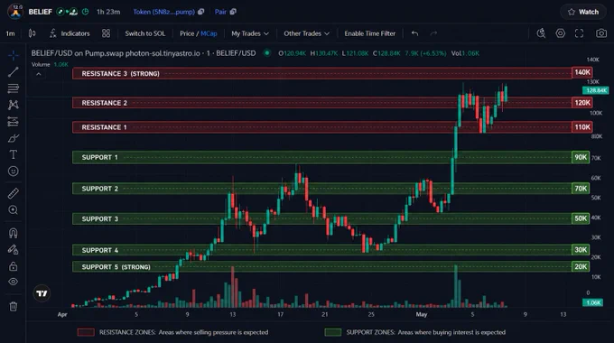This screenshot has height=343, width=614.
Task: Click the Apr date on time axis
Action: tap(62, 314)
